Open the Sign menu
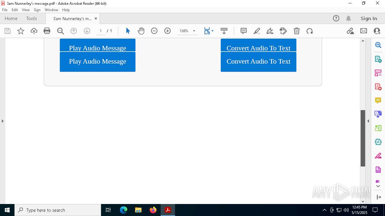The height and width of the screenshot is (216, 385). [37, 10]
